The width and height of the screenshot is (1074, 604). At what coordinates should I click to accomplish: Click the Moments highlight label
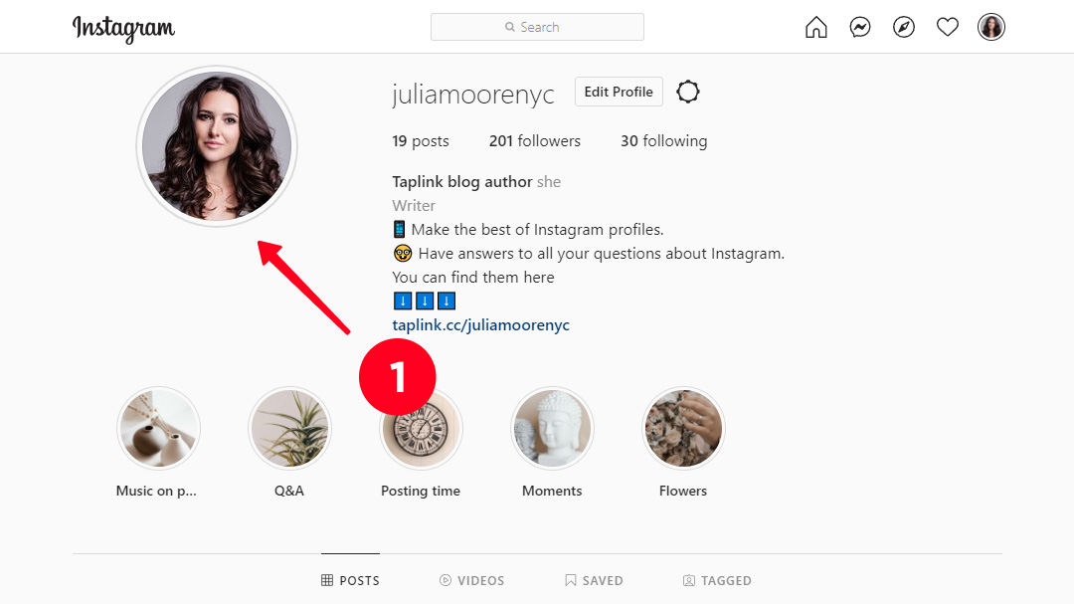[x=552, y=491]
